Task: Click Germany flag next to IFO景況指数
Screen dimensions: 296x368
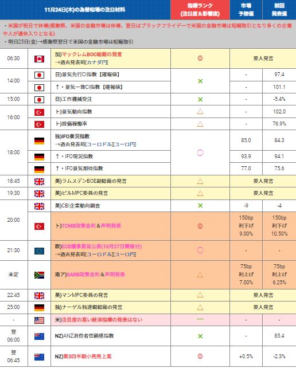Action: pyautogui.click(x=39, y=141)
